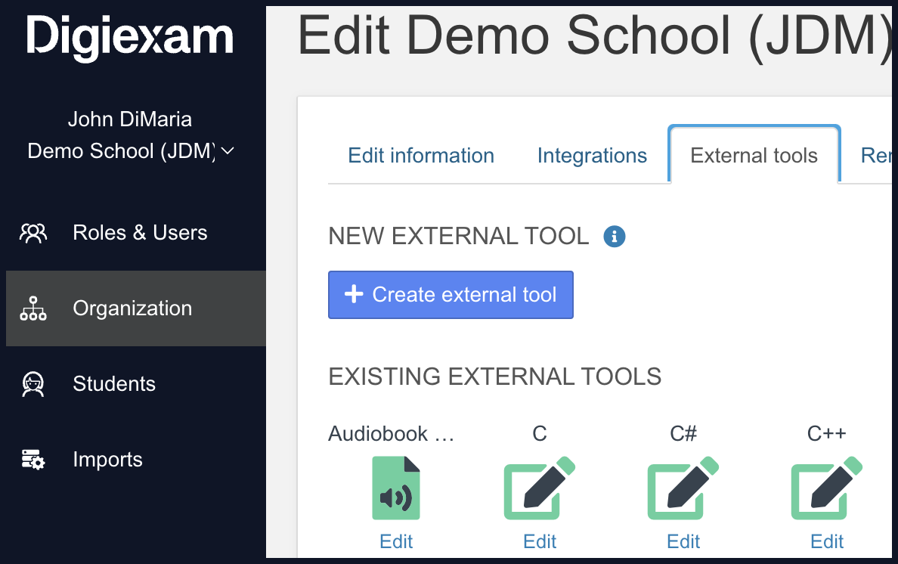
Task: Click the Organization hierarchy icon
Action: point(33,308)
